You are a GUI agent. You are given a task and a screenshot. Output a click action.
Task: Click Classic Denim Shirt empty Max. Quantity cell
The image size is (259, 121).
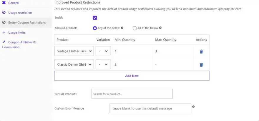(173, 64)
